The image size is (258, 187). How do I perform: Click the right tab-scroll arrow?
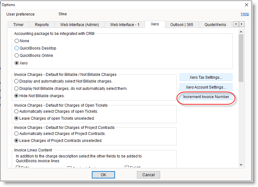click(242, 24)
